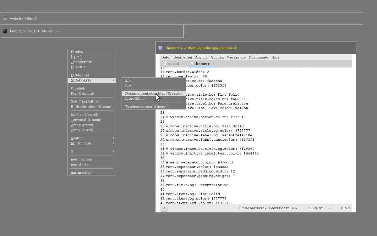Image resolution: width=377 pixels, height=236 pixels.
Task: Choose the aus machen entry
Action: click(x=81, y=172)
